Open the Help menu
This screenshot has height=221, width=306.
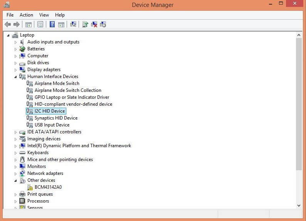[x=60, y=15]
